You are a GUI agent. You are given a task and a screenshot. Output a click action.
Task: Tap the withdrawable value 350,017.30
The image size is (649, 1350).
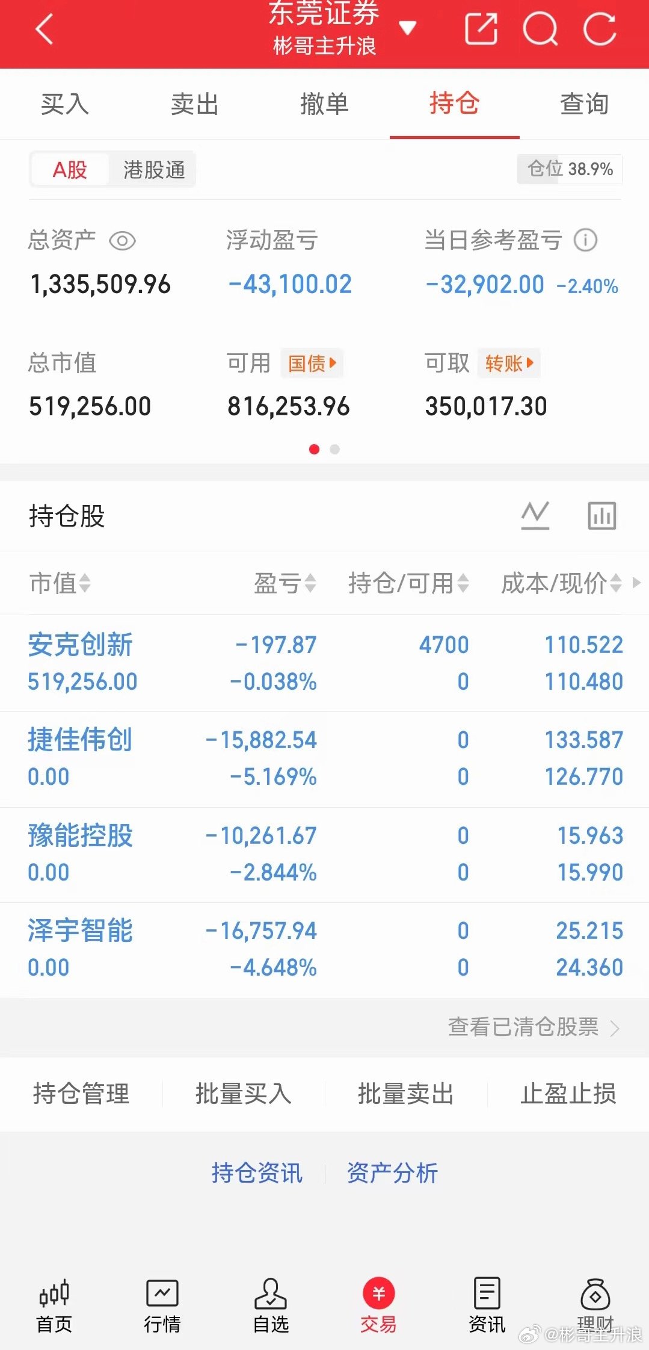click(x=486, y=407)
